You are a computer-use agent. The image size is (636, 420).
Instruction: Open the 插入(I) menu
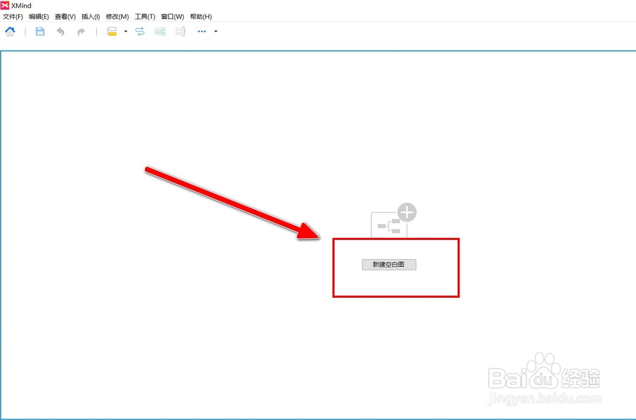pyautogui.click(x=91, y=17)
